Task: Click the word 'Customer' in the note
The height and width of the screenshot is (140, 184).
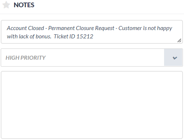Action: click(130, 28)
